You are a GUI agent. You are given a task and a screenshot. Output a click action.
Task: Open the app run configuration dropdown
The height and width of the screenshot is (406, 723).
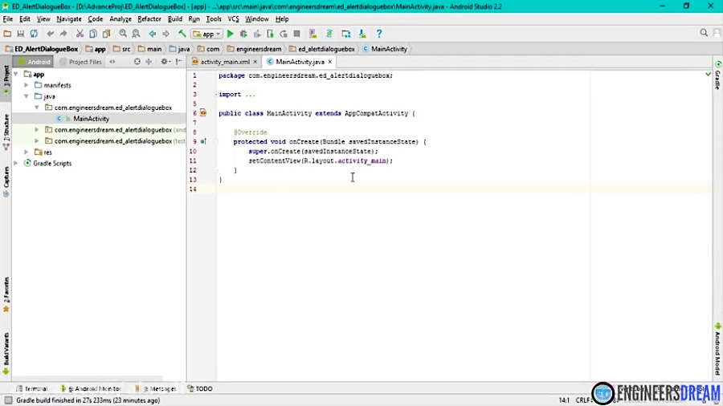[x=206, y=34]
